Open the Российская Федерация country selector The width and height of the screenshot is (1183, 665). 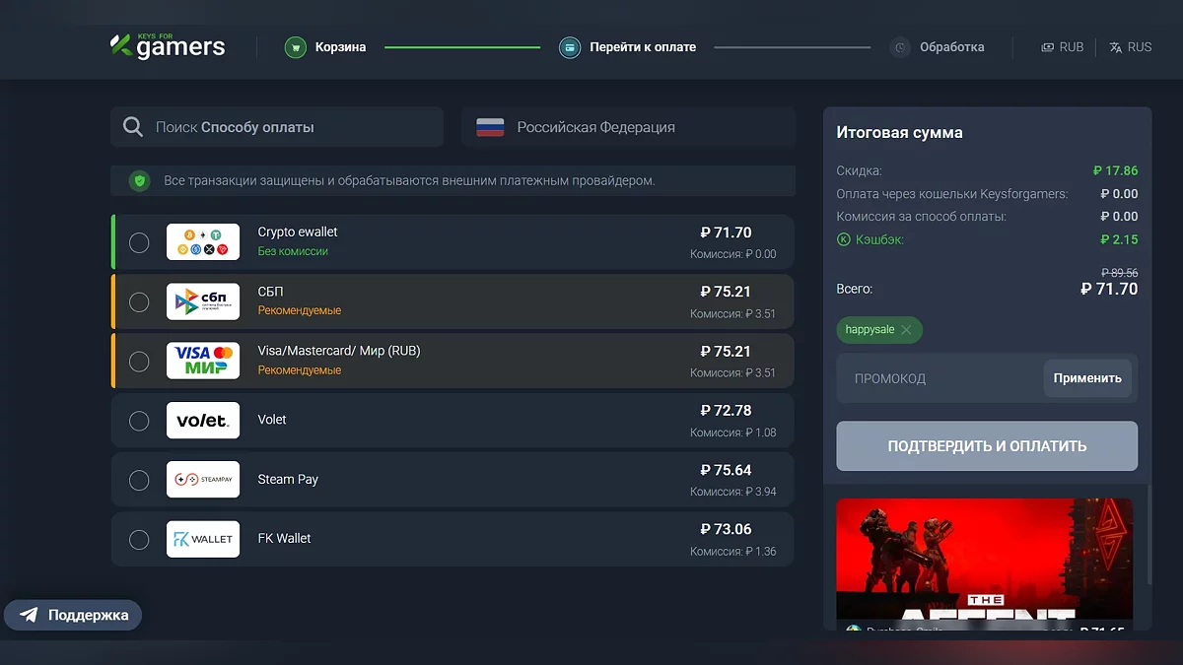(x=628, y=127)
